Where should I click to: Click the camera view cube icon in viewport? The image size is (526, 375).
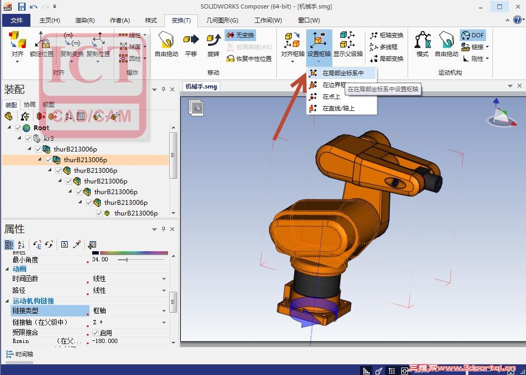coord(196,108)
